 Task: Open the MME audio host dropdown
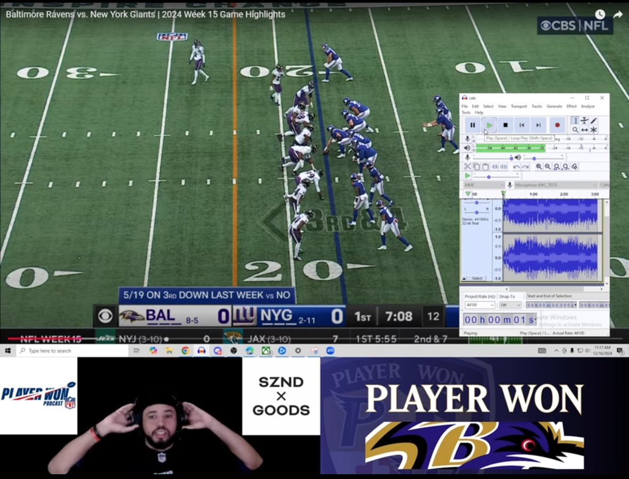click(484, 185)
